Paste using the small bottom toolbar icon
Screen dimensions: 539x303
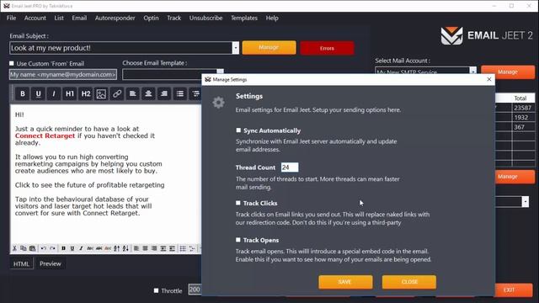32,248
